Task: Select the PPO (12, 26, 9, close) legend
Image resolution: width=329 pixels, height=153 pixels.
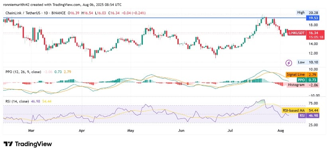Action: coord(23,72)
